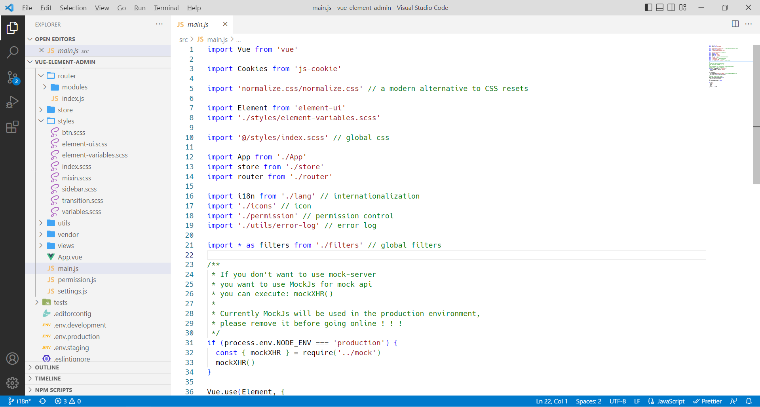
Task: Click the i18n branch name in status bar
Action: (20, 401)
